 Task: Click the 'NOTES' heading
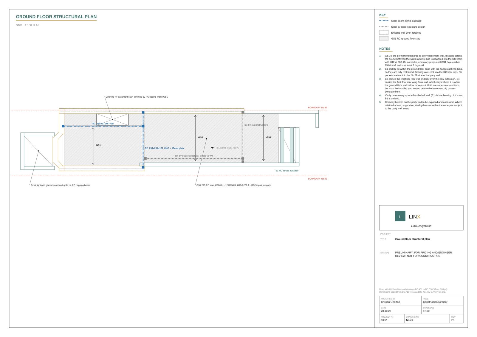(385, 49)
